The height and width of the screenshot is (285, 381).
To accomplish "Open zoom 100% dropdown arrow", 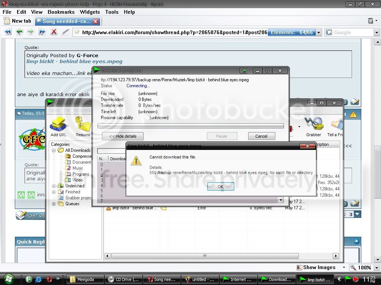I will (x=377, y=268).
